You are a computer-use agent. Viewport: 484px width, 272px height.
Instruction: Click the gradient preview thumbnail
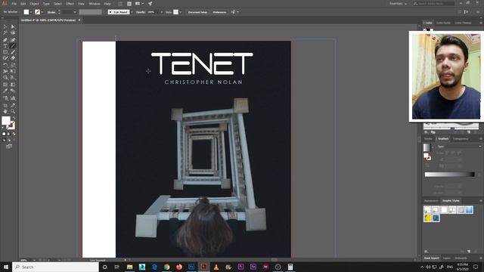coord(427,147)
